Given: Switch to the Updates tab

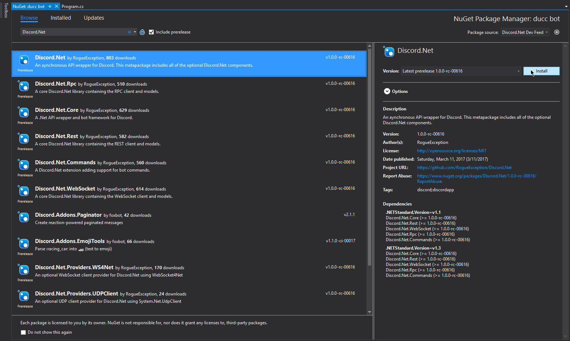Looking at the screenshot, I should point(94,18).
